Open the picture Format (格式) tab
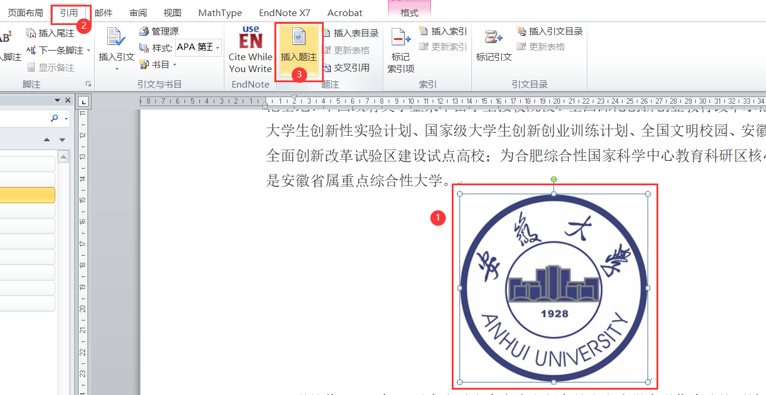The width and height of the screenshot is (766, 395). (409, 13)
